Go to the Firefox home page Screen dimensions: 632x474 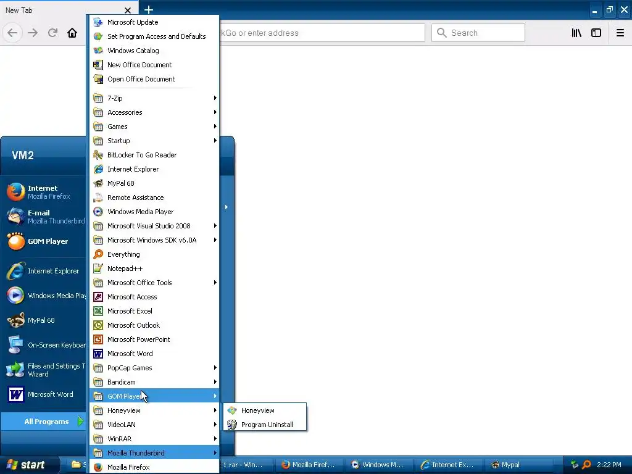click(72, 33)
